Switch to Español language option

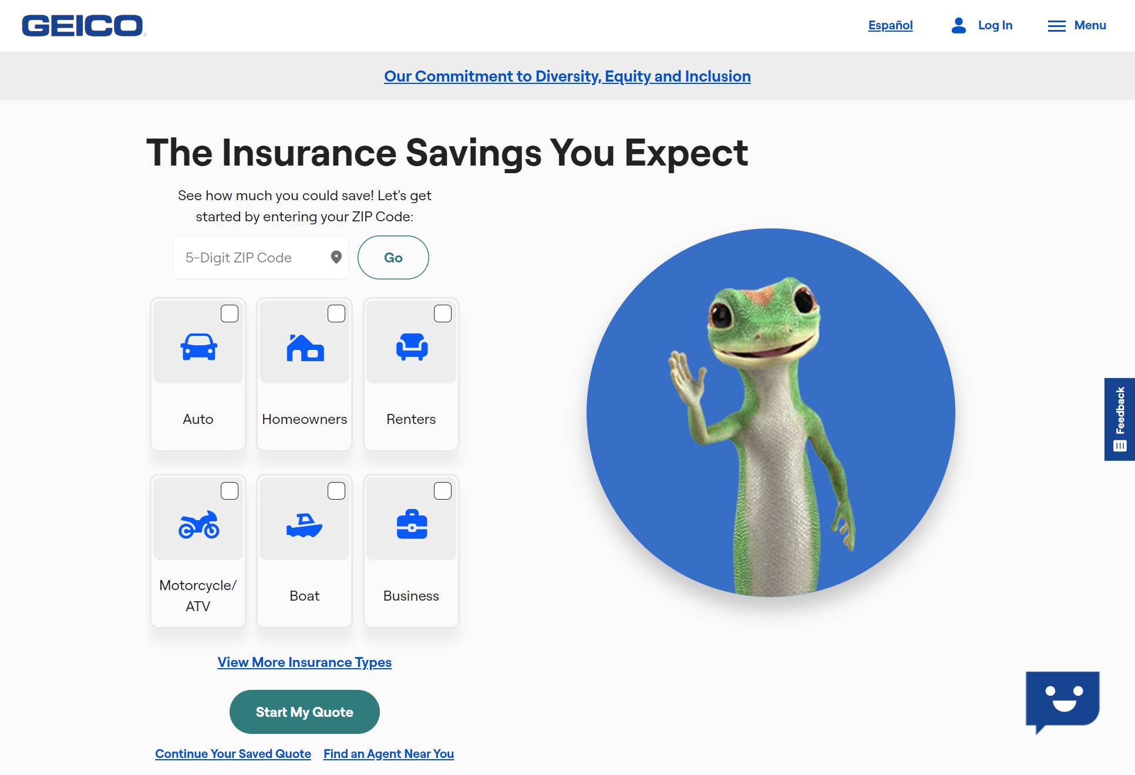tap(890, 25)
